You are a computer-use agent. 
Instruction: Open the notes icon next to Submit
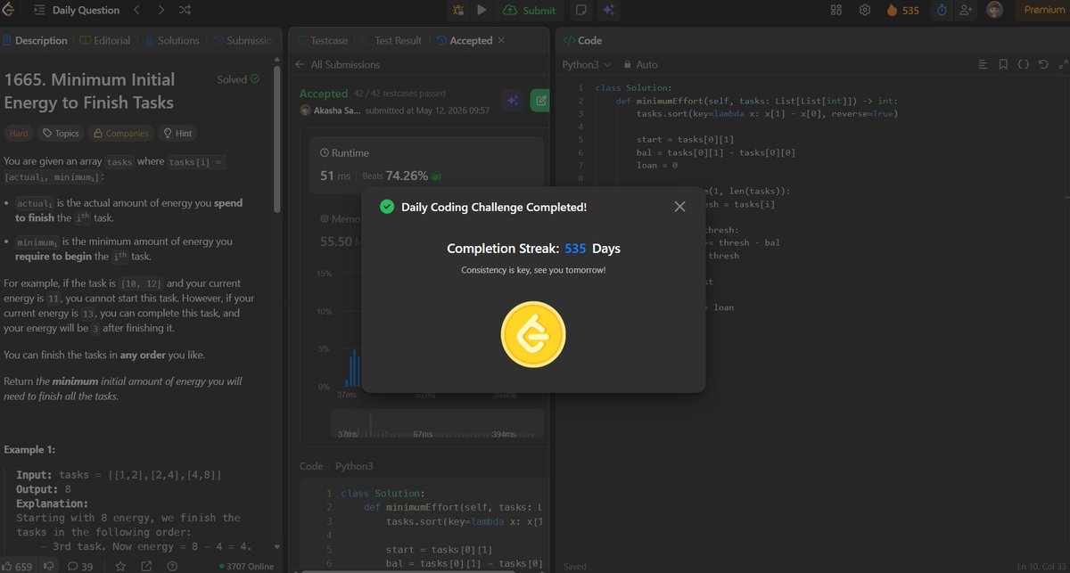coord(581,10)
